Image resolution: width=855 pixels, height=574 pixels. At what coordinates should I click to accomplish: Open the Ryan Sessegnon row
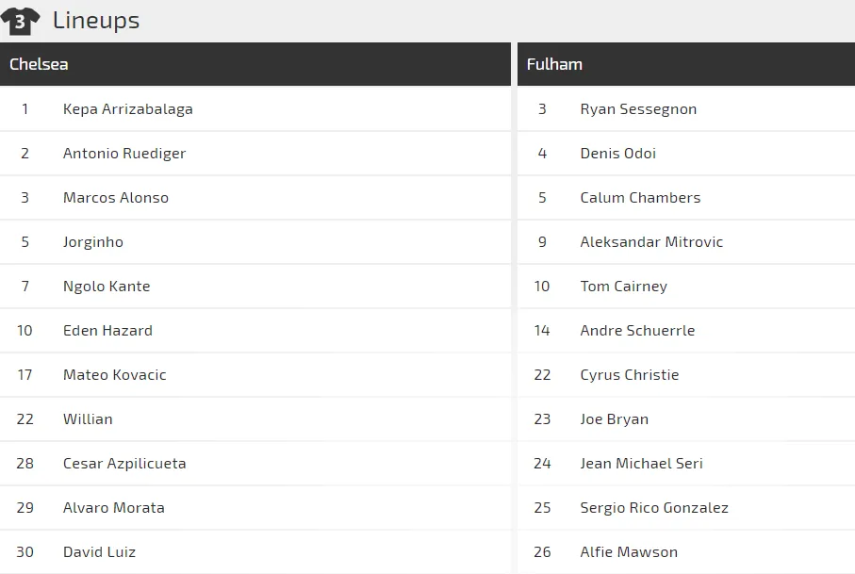coord(686,109)
